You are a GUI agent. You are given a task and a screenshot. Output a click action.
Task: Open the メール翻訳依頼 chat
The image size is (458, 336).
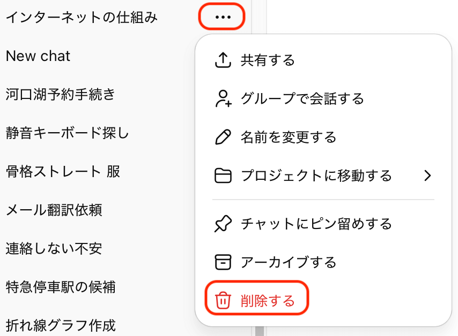(54, 210)
